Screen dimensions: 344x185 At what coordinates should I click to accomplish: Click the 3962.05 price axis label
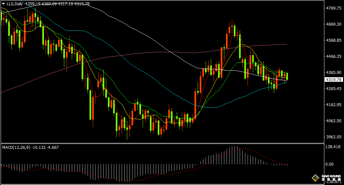coord(334,137)
